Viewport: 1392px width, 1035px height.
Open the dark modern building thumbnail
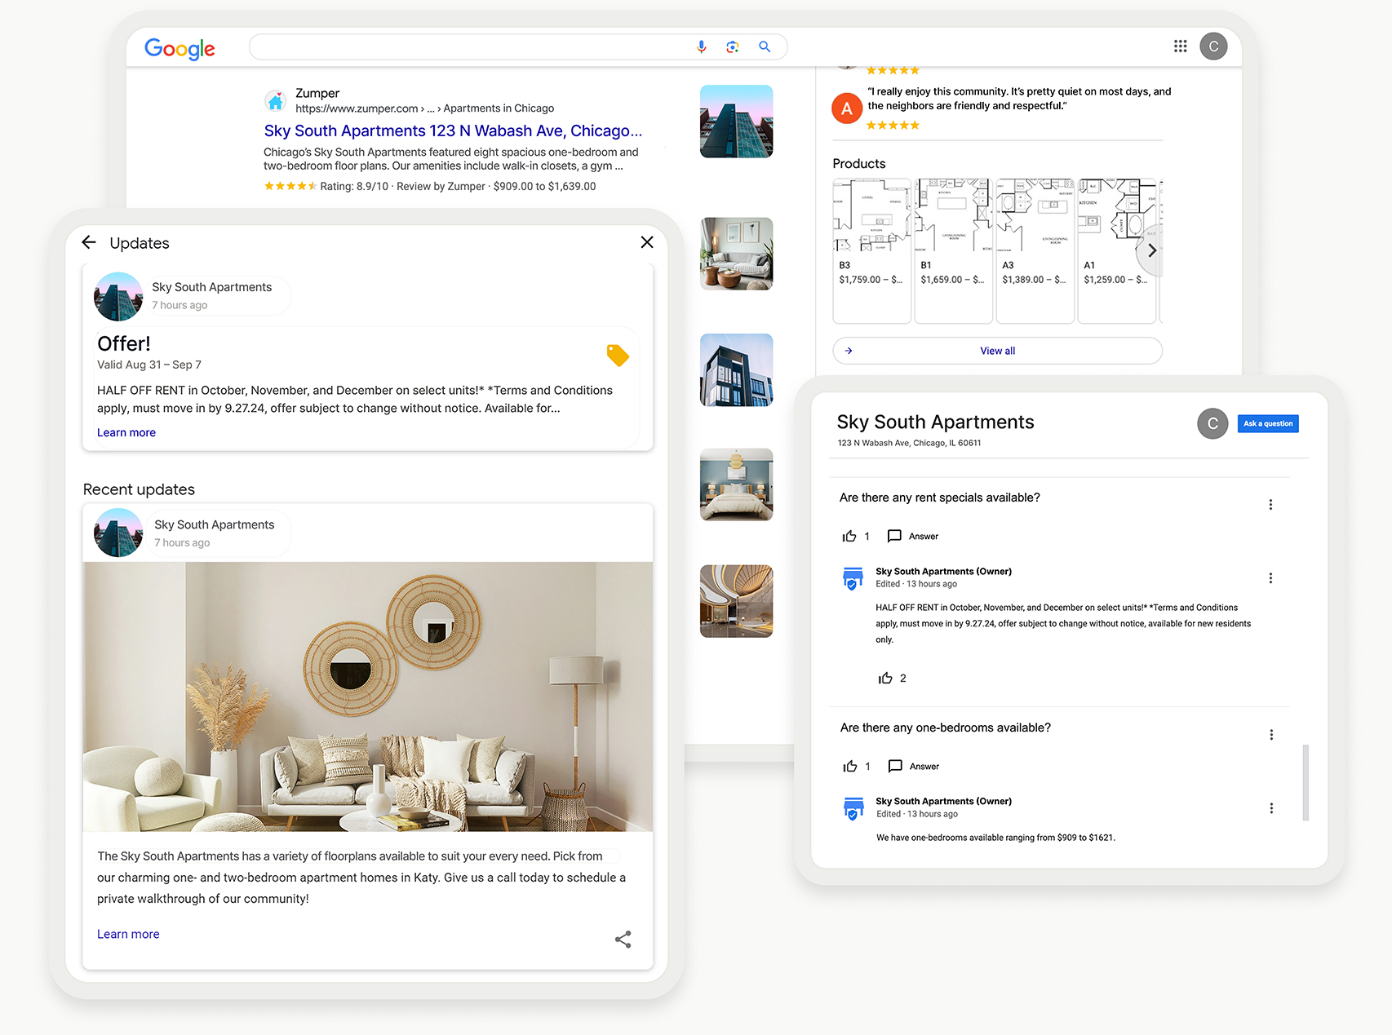736,369
